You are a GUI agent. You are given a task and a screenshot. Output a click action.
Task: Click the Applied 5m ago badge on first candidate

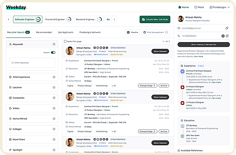(x=117, y=54)
